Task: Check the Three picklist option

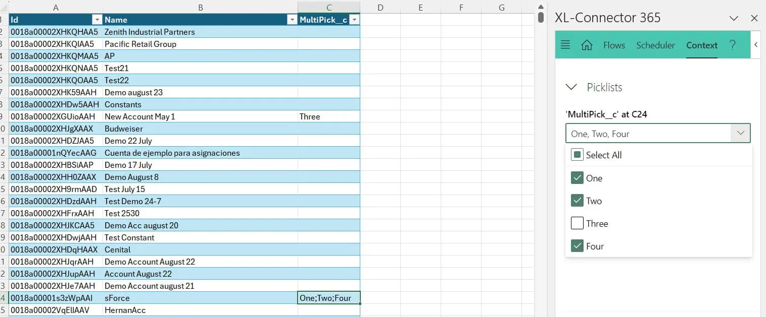Action: point(577,223)
